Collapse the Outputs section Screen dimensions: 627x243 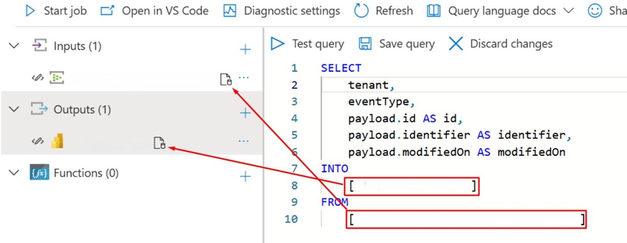click(x=14, y=110)
